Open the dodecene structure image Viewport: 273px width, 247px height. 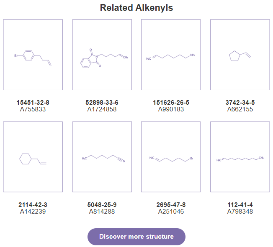tap(240, 157)
